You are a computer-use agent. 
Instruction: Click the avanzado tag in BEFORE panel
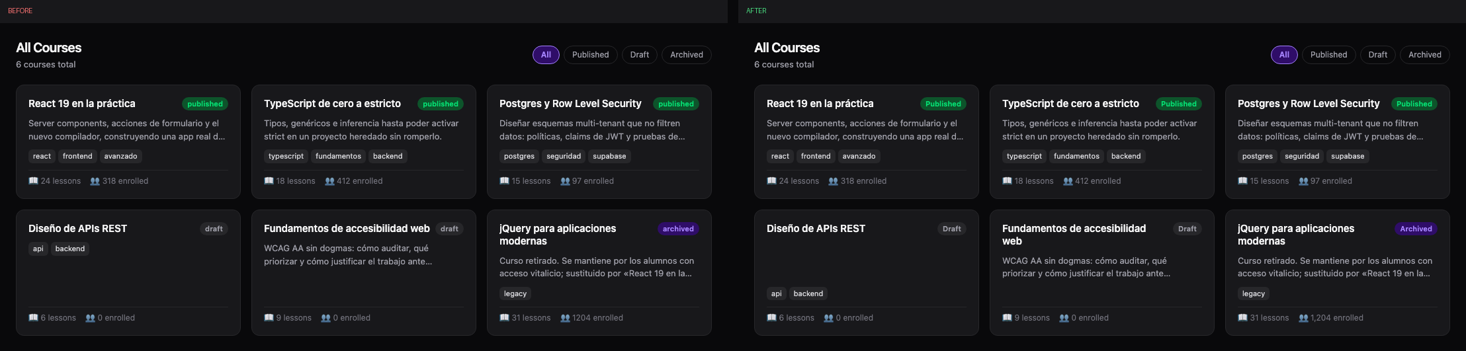(x=120, y=157)
